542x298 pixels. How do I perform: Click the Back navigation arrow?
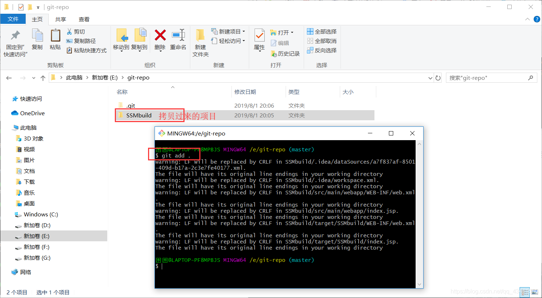coord(9,78)
